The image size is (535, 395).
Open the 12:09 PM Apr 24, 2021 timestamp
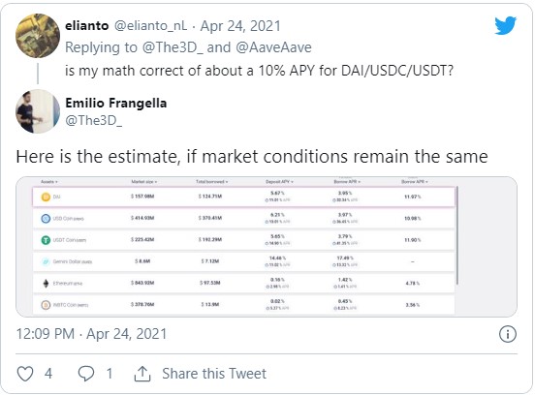pos(91,334)
